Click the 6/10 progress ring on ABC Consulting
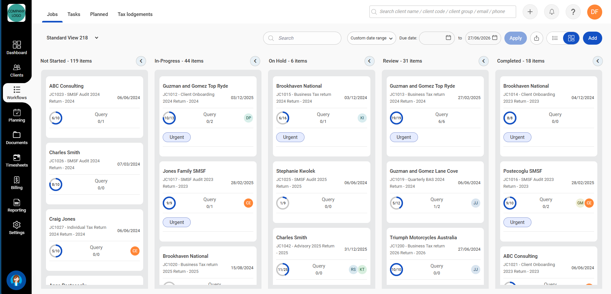 (x=56, y=118)
